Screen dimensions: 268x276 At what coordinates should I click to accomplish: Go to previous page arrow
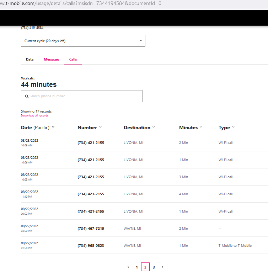coord(128,267)
